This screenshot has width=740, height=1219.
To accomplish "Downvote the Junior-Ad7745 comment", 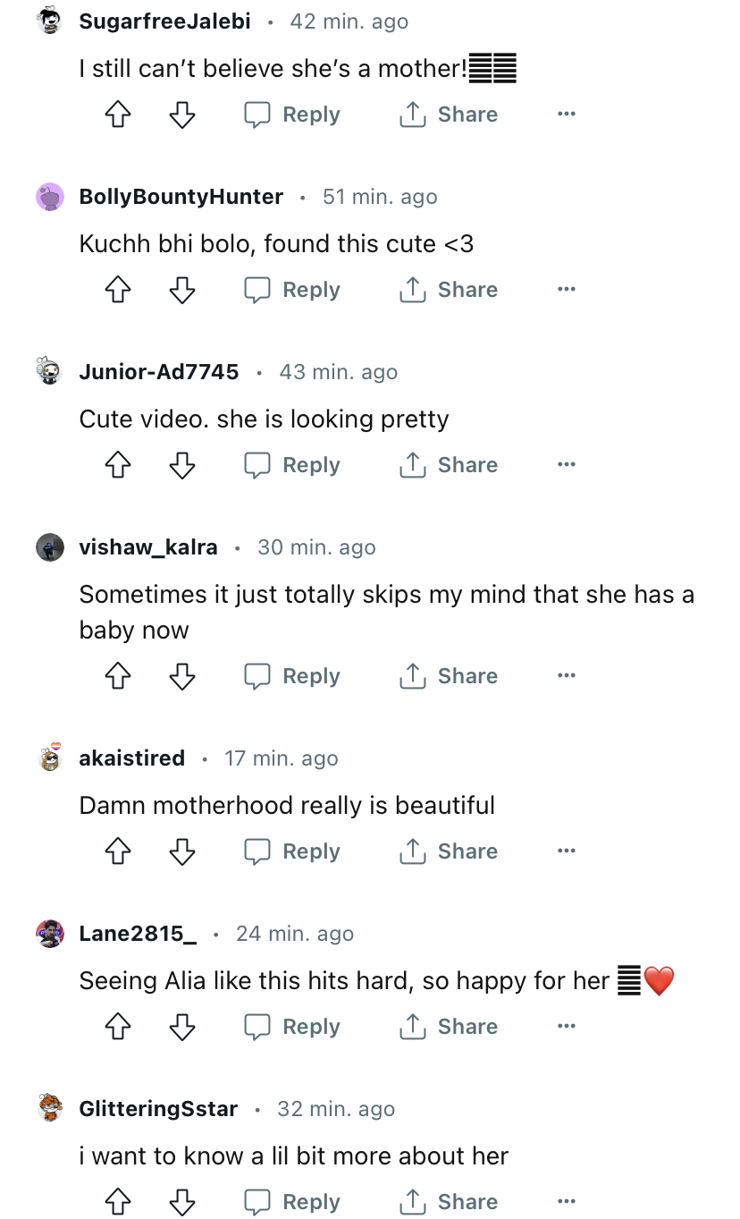I will (182, 465).
